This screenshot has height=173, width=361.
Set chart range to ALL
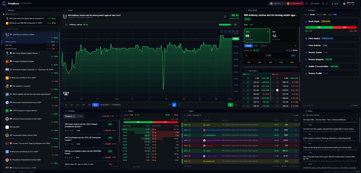coord(95,105)
